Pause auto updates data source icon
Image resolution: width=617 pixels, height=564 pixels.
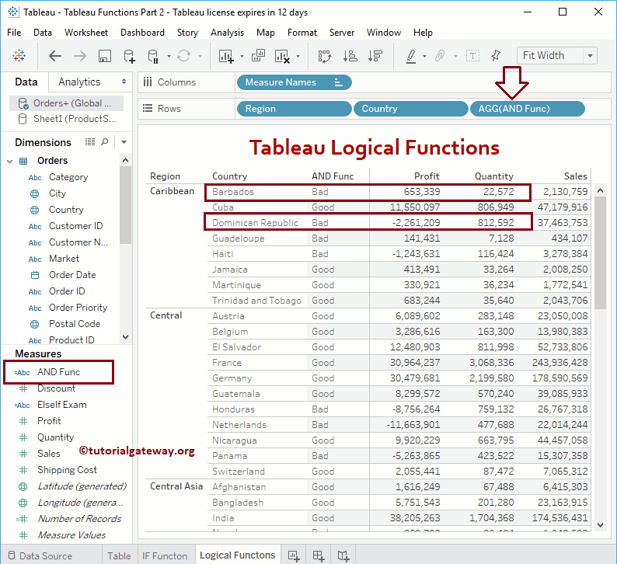[x=153, y=56]
